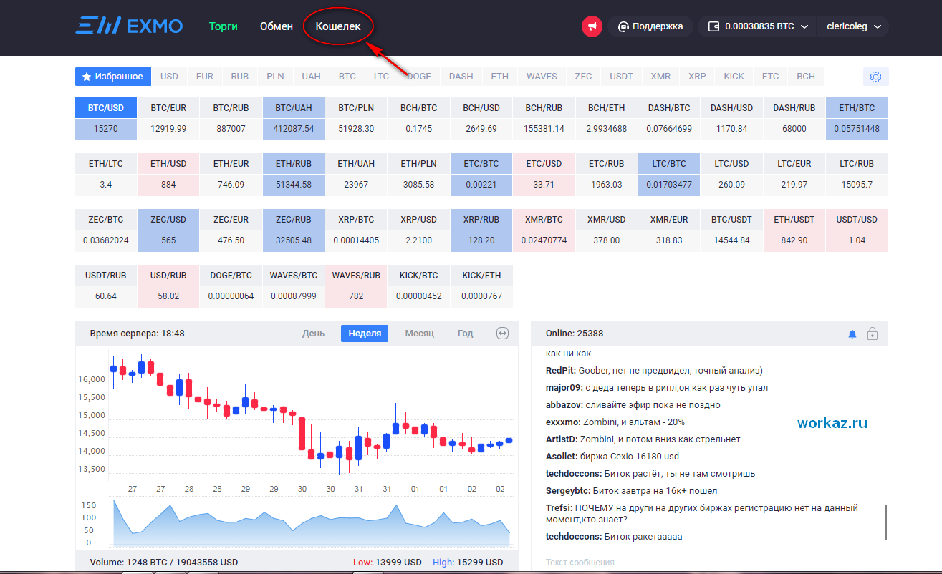
Task: Select the DASH/USD pair
Action: click(731, 119)
